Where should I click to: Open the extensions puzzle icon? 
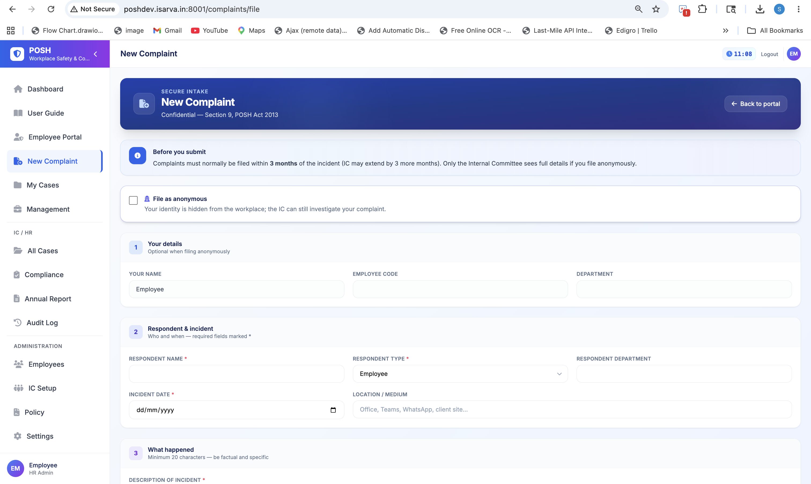(702, 9)
